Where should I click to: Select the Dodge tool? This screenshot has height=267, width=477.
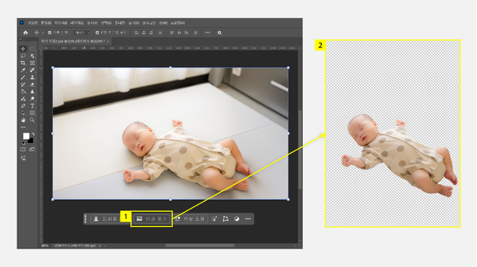click(x=32, y=99)
